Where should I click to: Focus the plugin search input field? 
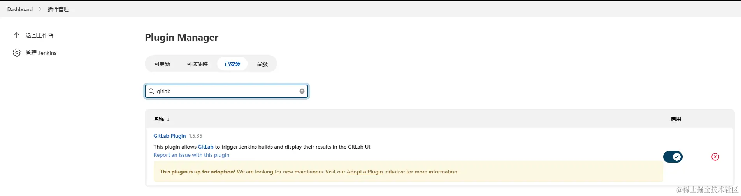pos(226,91)
